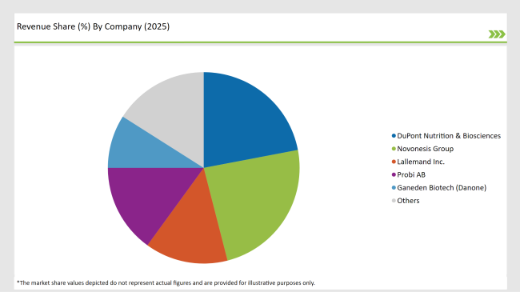This screenshot has height=296, width=520.
Task: Click 'Ganeden Biotech (Danone)' legend label
Action: pyautogui.click(x=442, y=188)
